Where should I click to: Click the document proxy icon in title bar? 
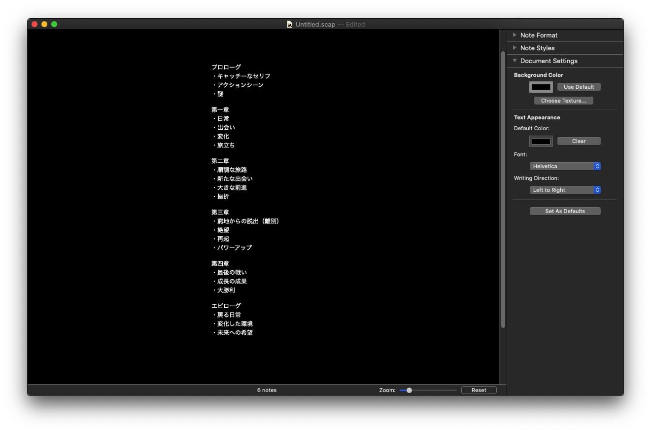click(289, 24)
